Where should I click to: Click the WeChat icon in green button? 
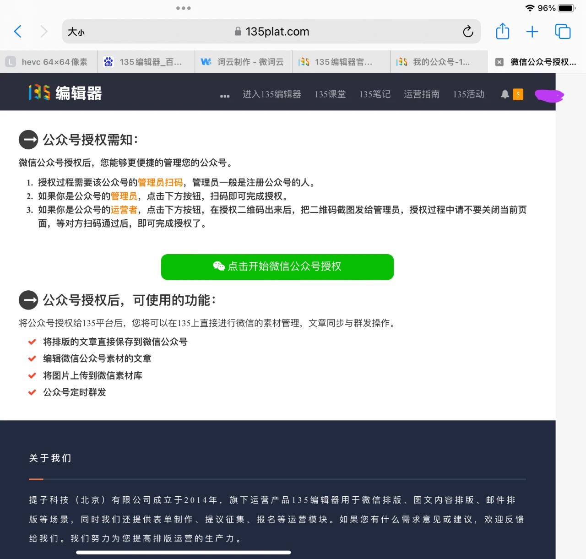pos(219,266)
